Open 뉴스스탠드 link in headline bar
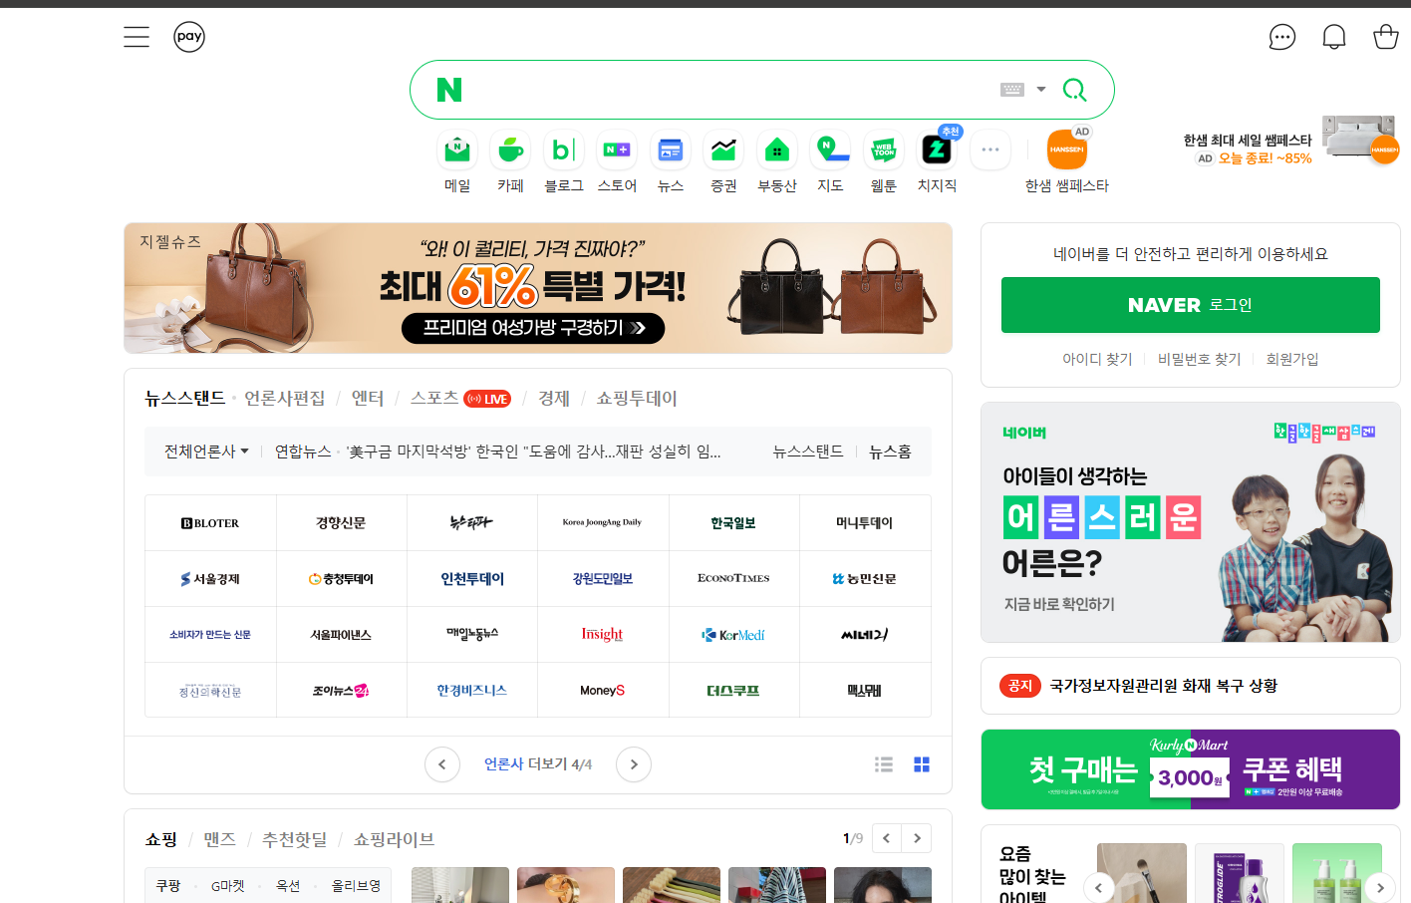Screen dimensions: 1411x903 point(808,451)
